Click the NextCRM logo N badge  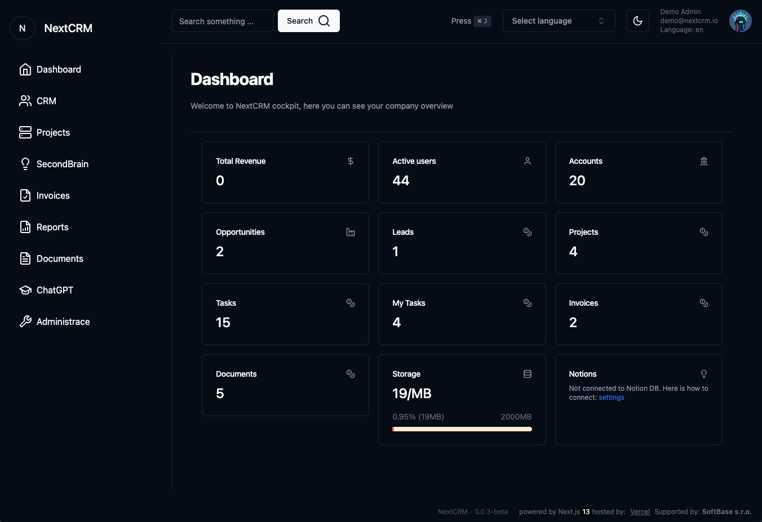tap(23, 28)
